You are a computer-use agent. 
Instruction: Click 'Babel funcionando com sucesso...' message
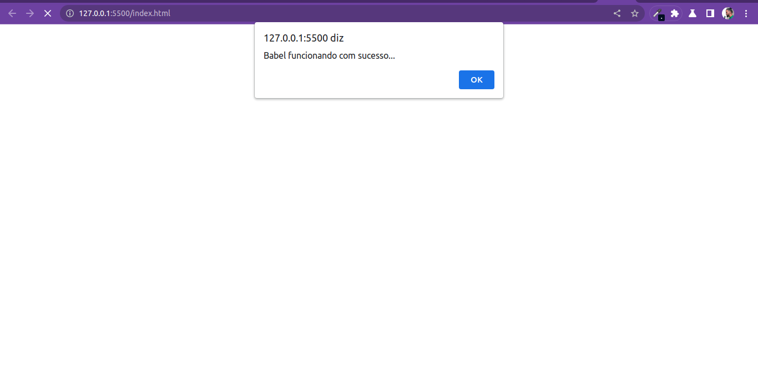[x=329, y=55]
